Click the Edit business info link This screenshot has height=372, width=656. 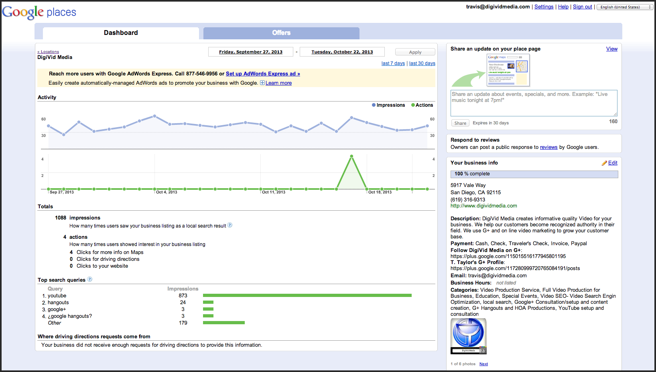click(x=613, y=163)
